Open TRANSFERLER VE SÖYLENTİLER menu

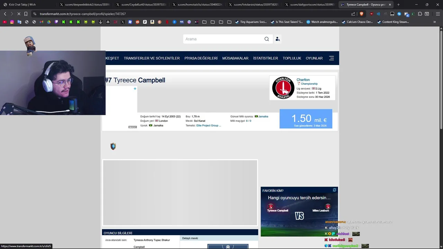[x=152, y=58]
